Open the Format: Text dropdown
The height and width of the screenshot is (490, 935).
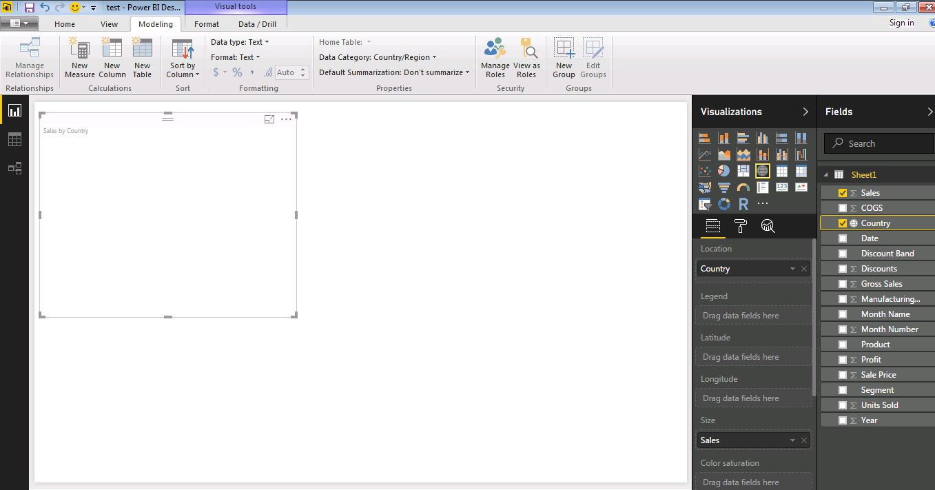(236, 57)
